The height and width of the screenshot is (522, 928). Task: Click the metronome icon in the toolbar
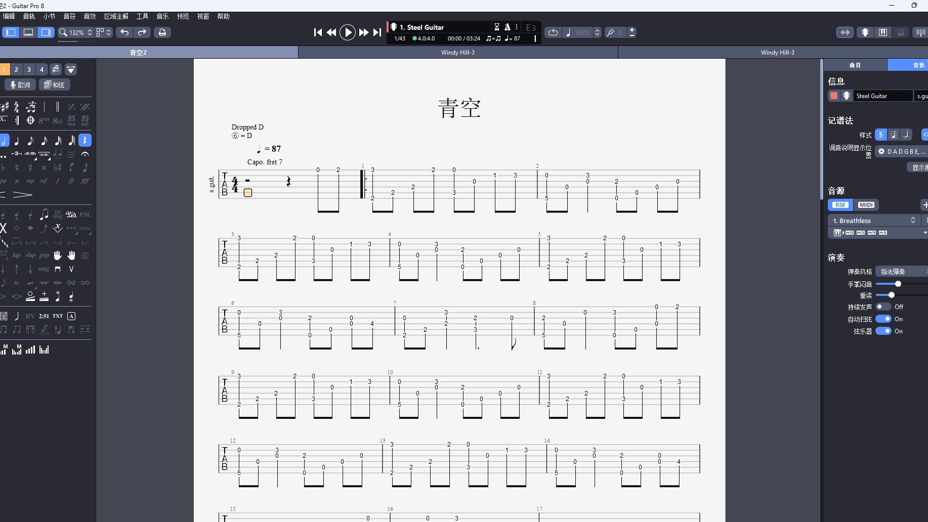pyautogui.click(x=507, y=27)
